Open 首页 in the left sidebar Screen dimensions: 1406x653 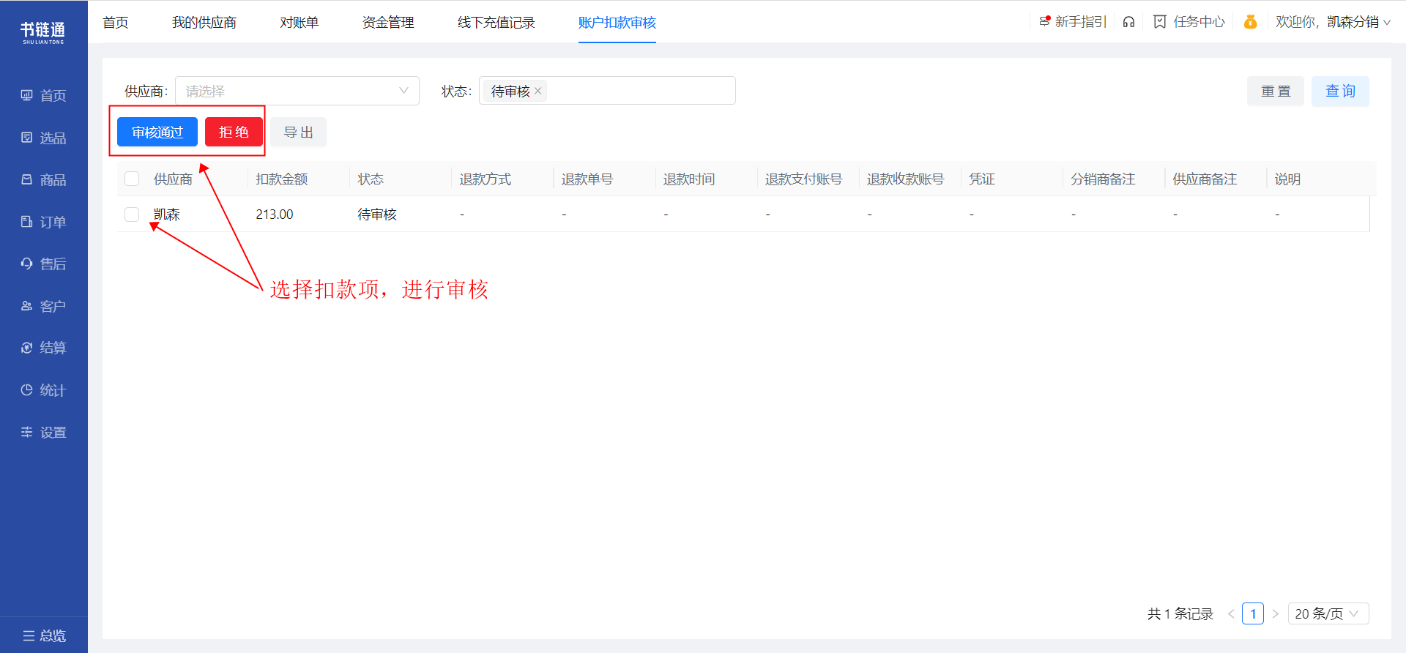(44, 95)
